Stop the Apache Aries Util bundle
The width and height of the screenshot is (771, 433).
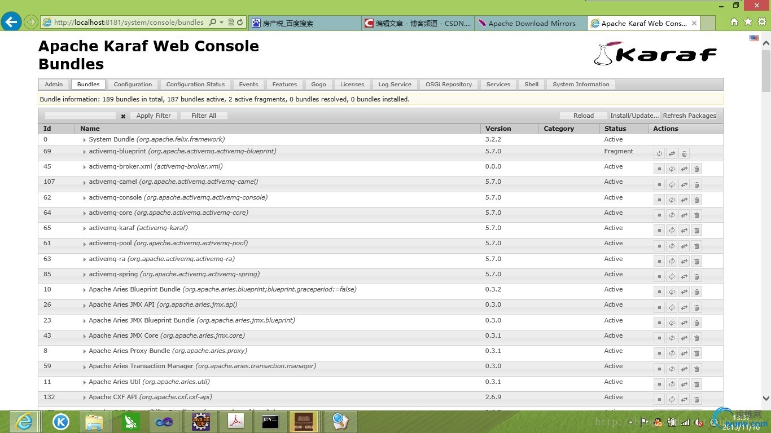pos(659,384)
